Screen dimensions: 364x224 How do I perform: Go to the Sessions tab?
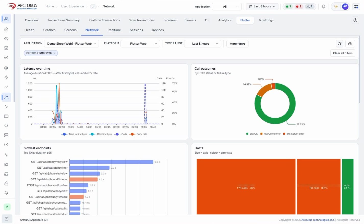[136, 30]
